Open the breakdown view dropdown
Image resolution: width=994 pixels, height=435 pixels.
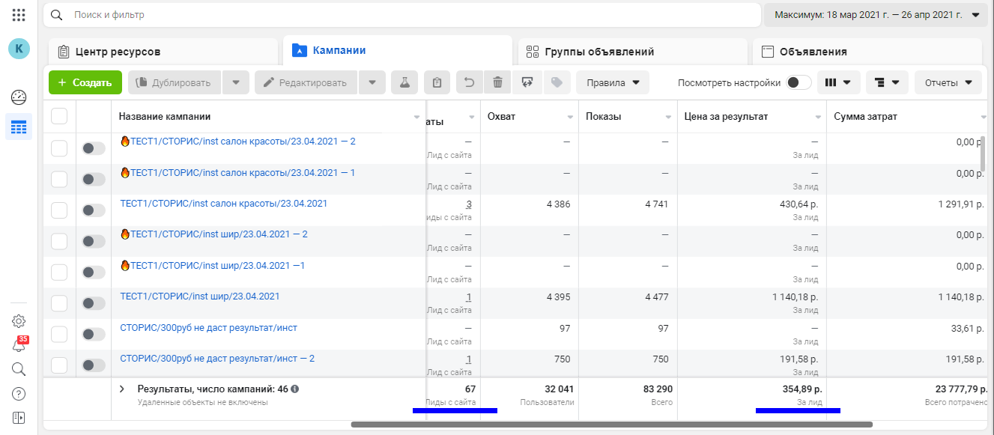(887, 82)
